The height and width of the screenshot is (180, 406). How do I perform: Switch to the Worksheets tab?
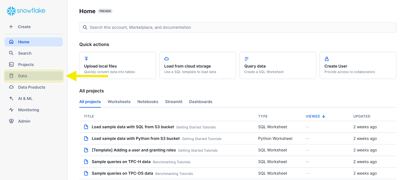click(x=119, y=102)
